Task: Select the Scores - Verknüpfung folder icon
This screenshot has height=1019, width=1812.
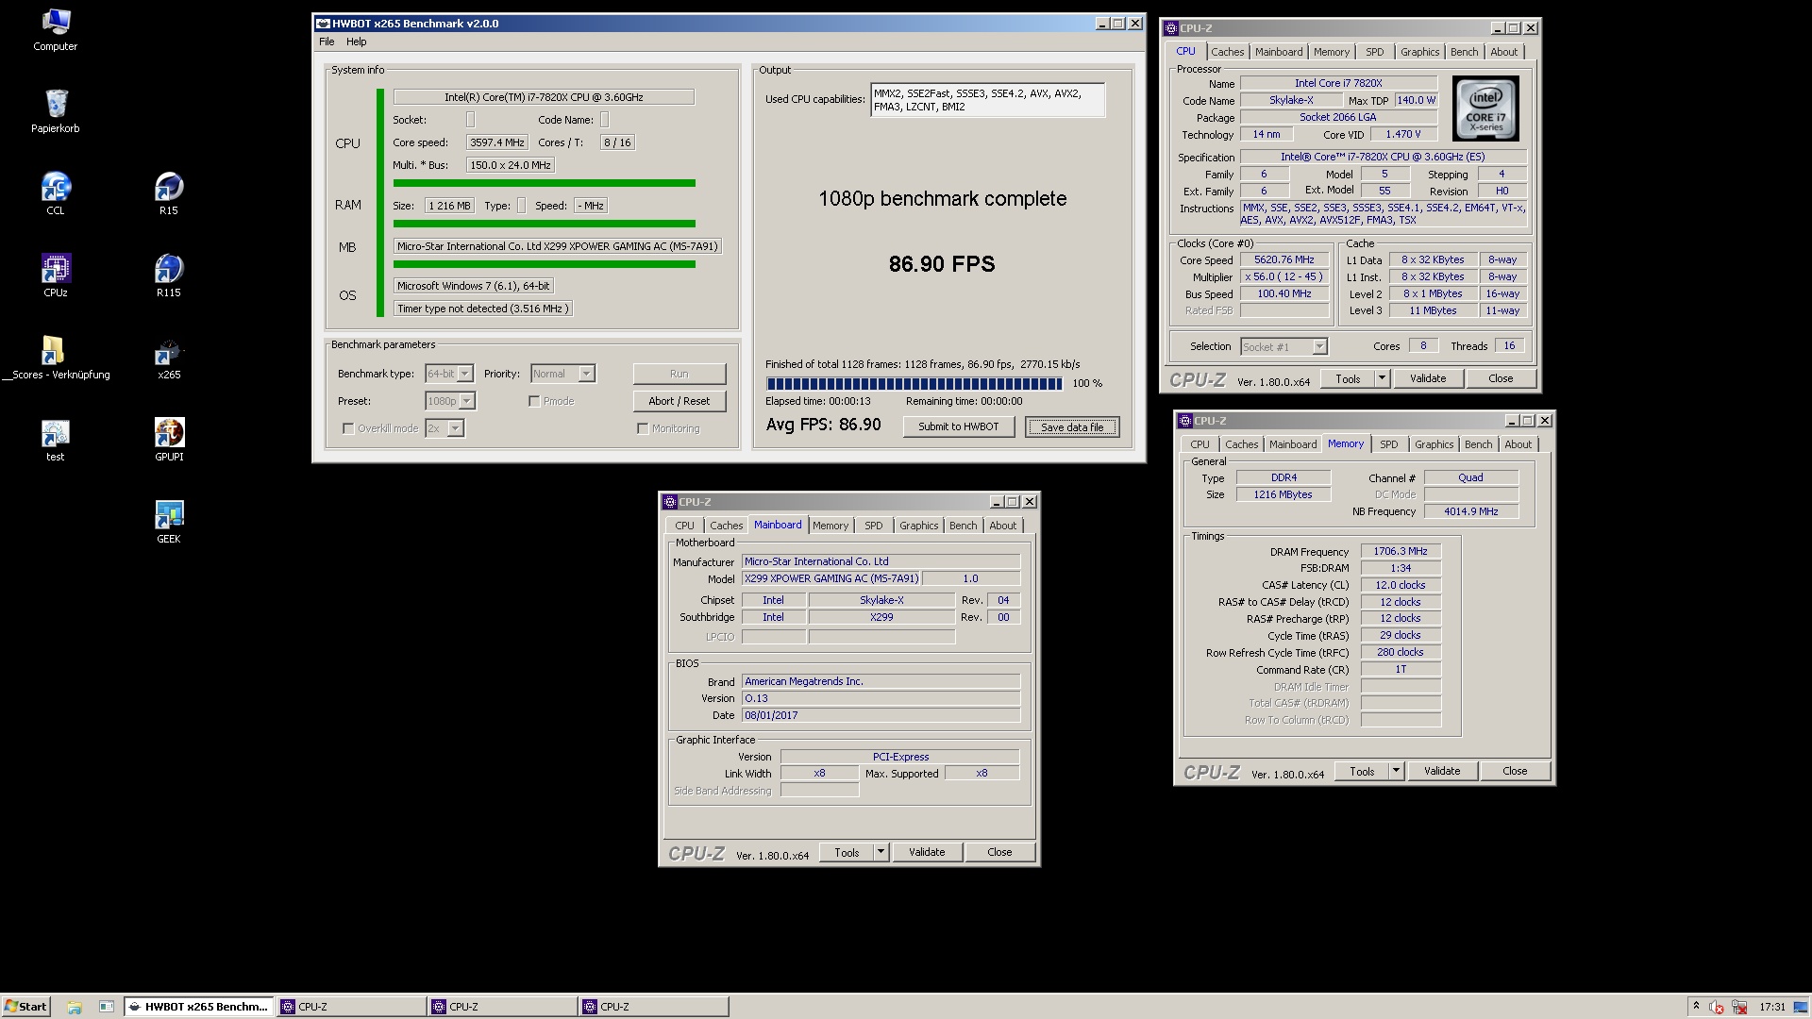Action: [x=55, y=358]
